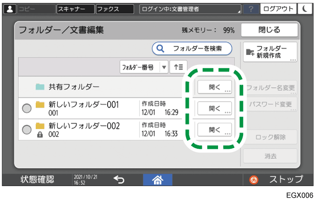Viewport: 315px width, 200px height.
Task: Create a new folder (フォルダー新規作成)
Action: click(x=270, y=52)
